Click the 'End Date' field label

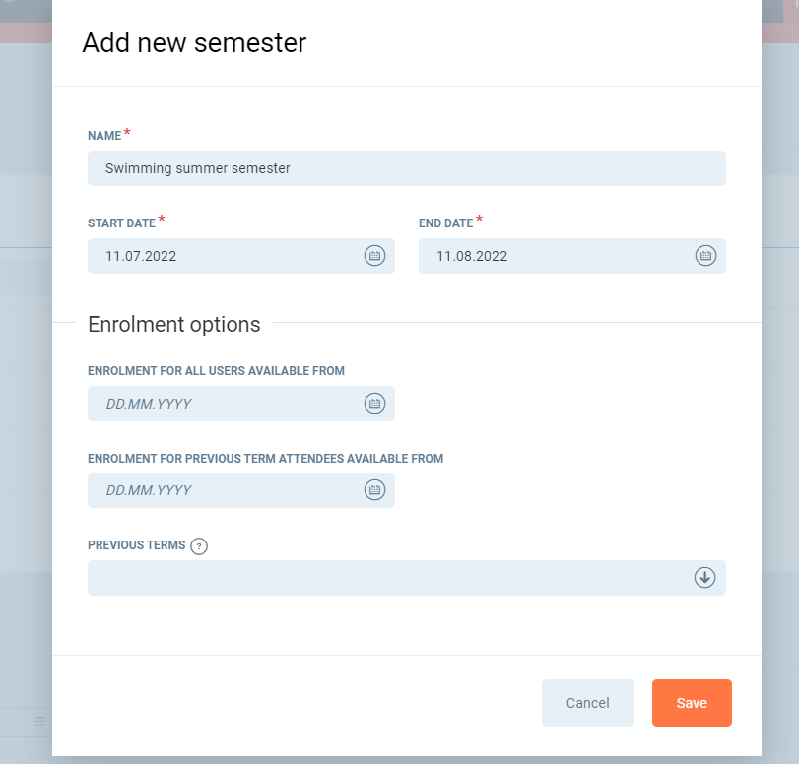[445, 223]
